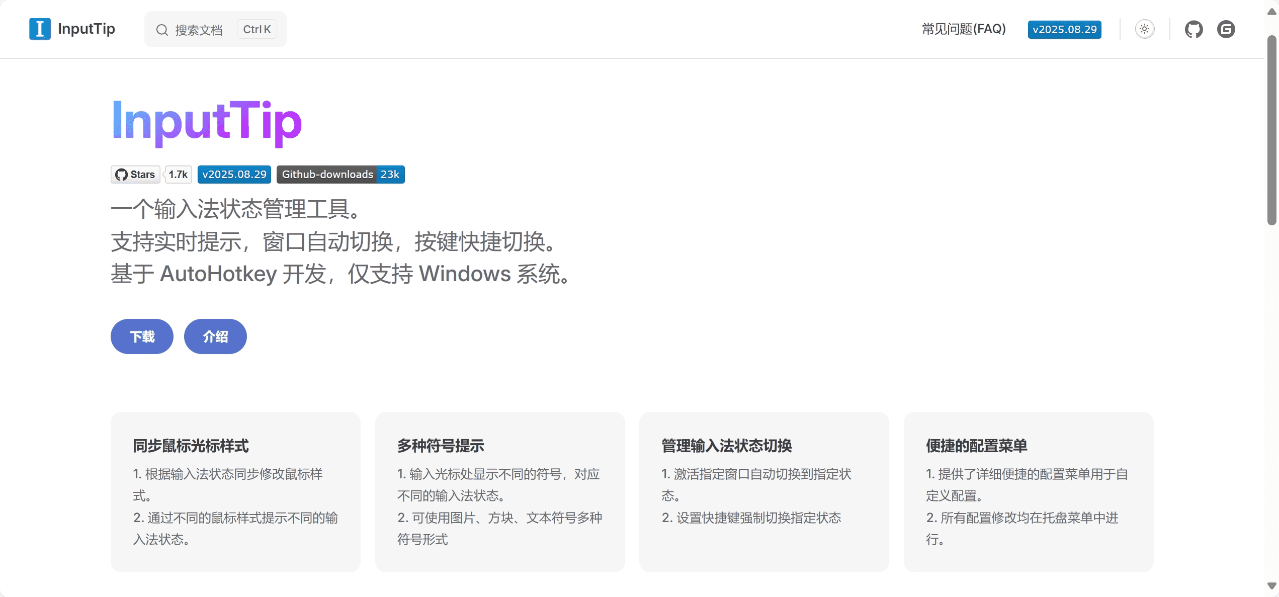Select the 管理输入法状态切换 feature card
Viewport: 1279px width, 597px height.
764,492
